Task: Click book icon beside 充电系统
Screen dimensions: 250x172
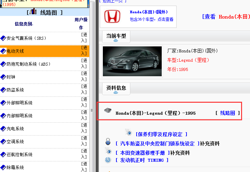Action: click(3, 129)
